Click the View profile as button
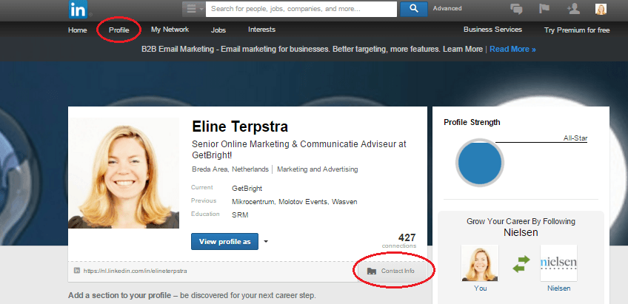The width and height of the screenshot is (628, 304). coord(224,241)
